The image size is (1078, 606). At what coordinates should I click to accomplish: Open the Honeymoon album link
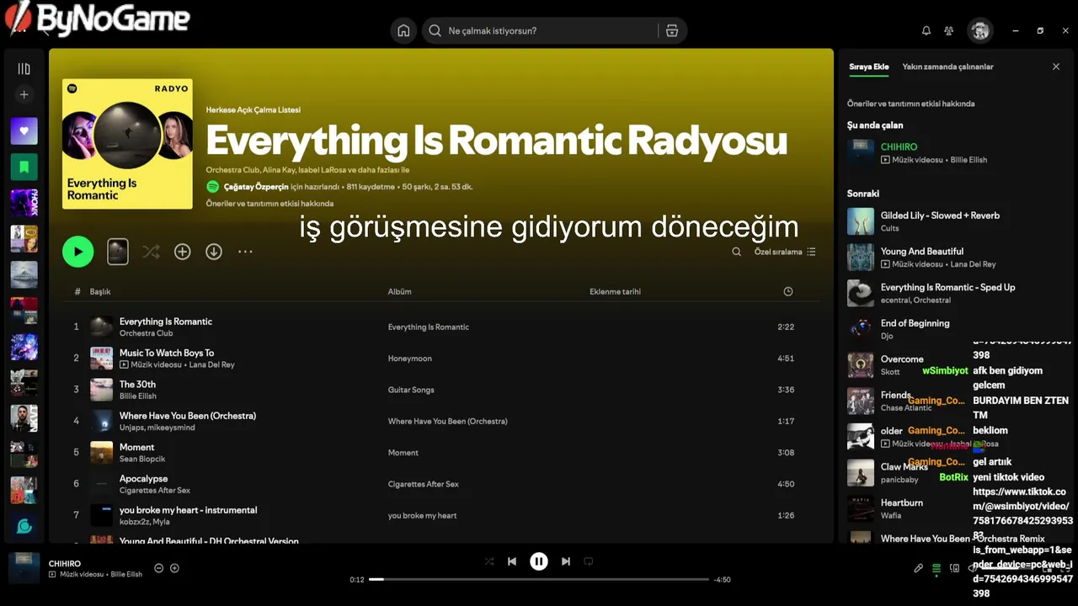tap(410, 359)
